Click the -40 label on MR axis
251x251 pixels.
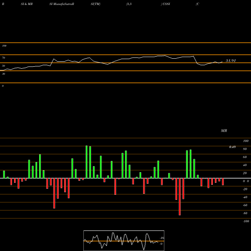[245, 197]
